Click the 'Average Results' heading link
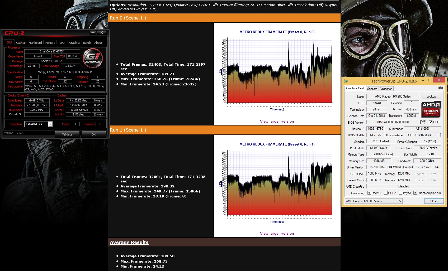 pos(129,242)
